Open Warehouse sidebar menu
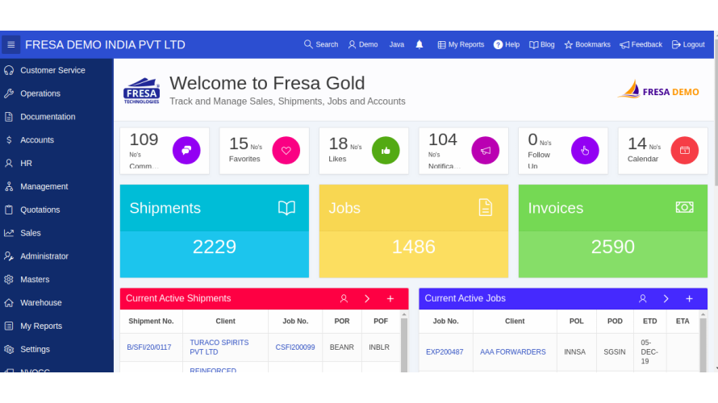 point(56,303)
